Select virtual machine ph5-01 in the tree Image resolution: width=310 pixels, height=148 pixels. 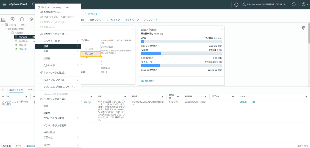pyautogui.click(x=23, y=45)
